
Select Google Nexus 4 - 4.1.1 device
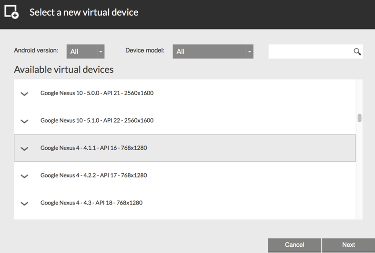[185, 148]
